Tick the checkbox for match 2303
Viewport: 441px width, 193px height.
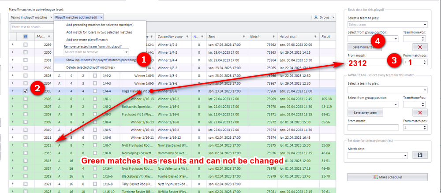click(x=25, y=76)
